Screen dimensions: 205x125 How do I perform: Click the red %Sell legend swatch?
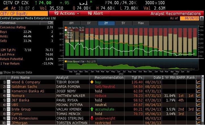(x=66, y=37)
